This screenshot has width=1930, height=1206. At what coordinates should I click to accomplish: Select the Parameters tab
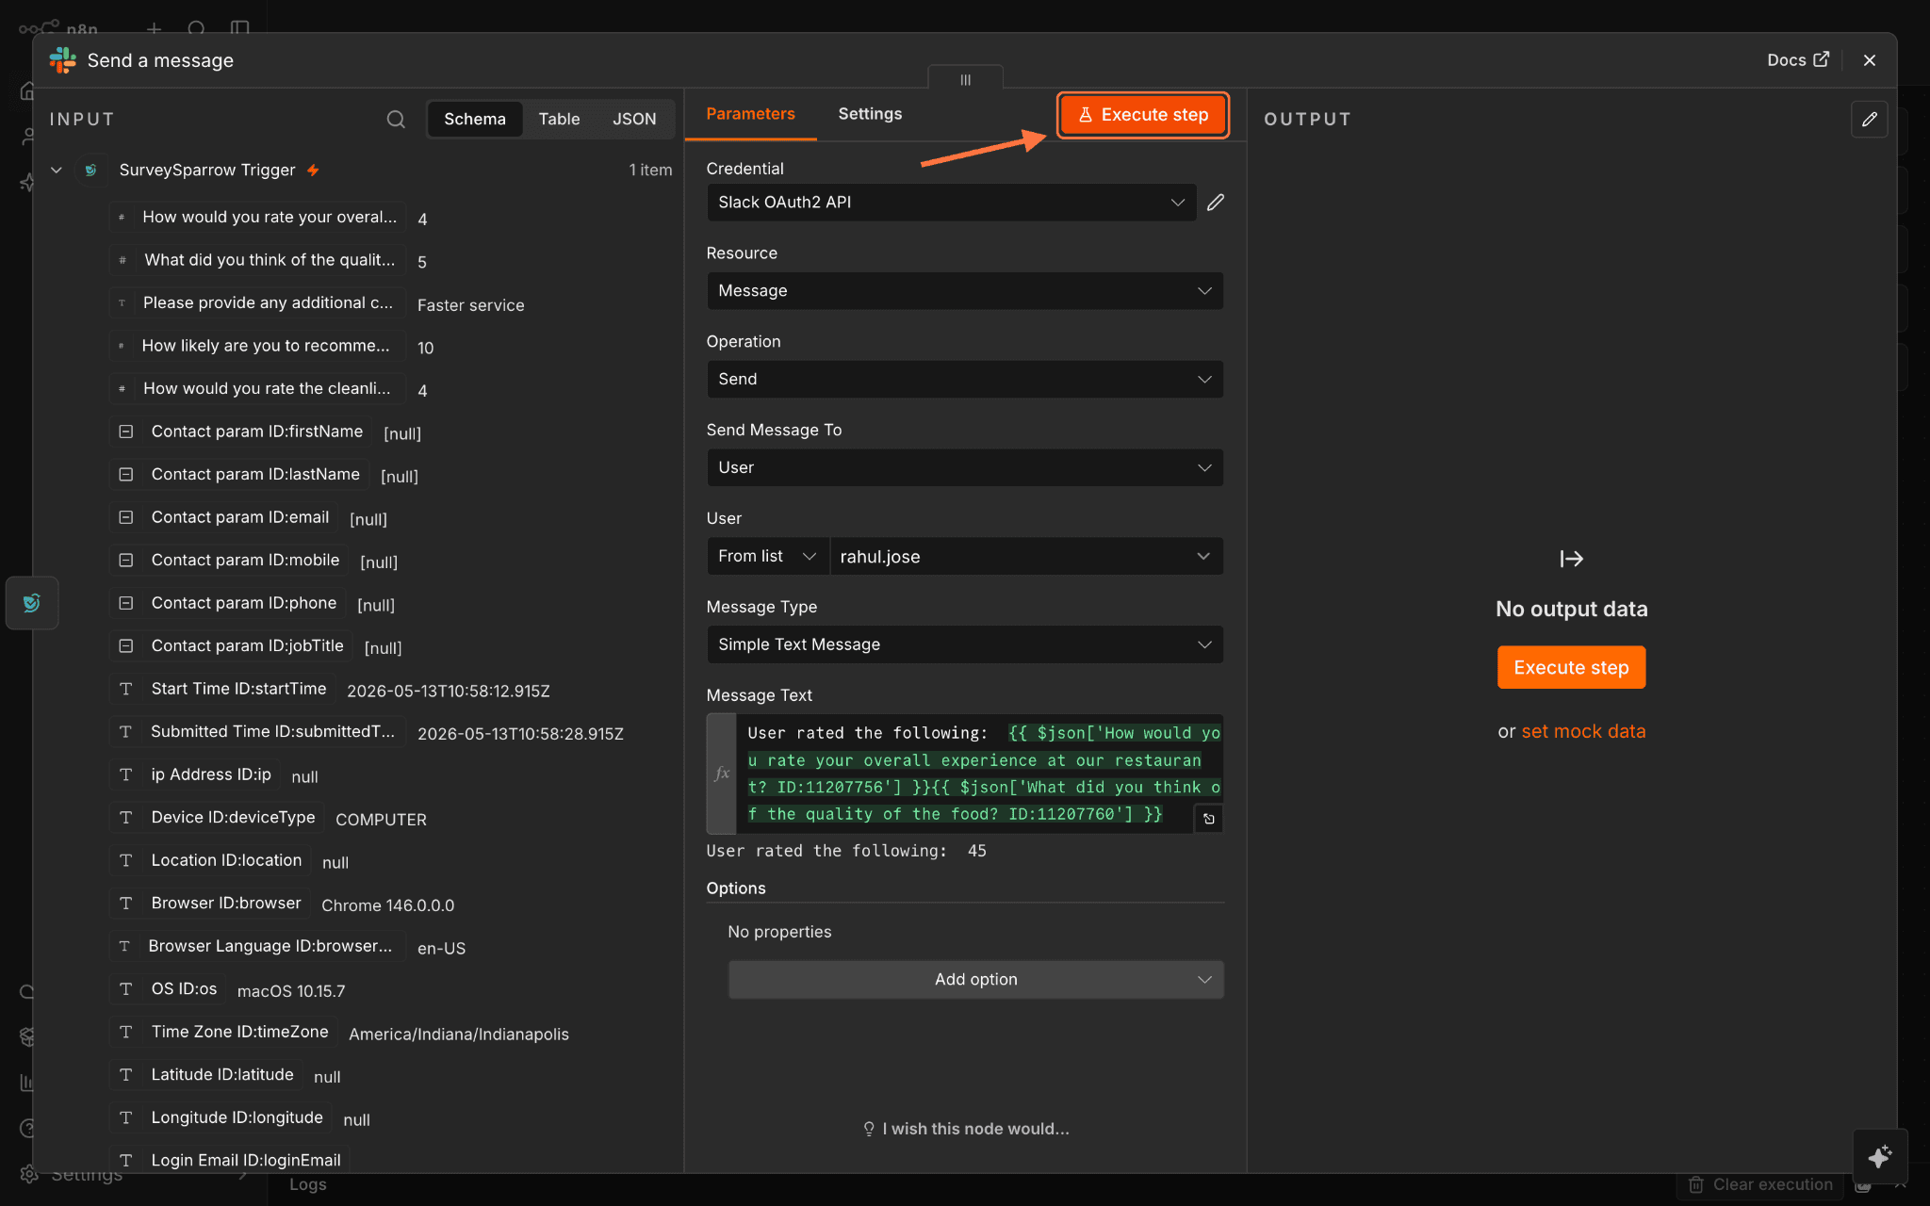point(750,114)
